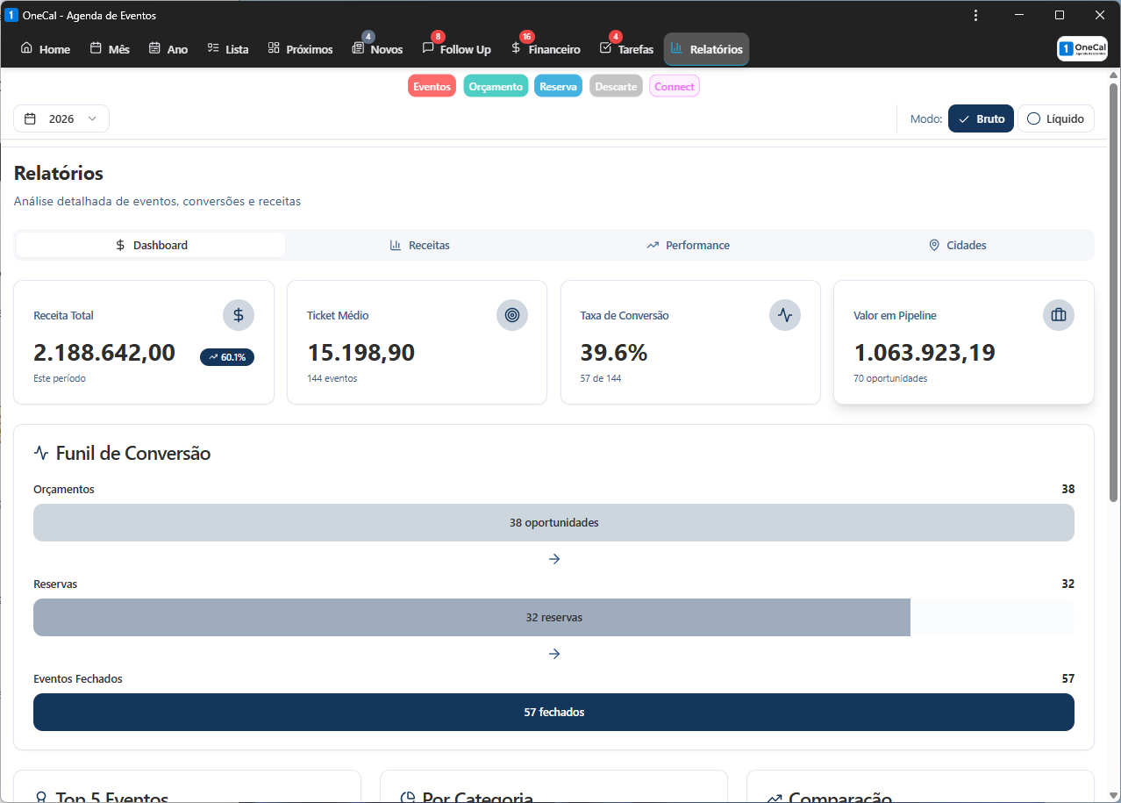Open the three-dot menu in title bar

(976, 16)
